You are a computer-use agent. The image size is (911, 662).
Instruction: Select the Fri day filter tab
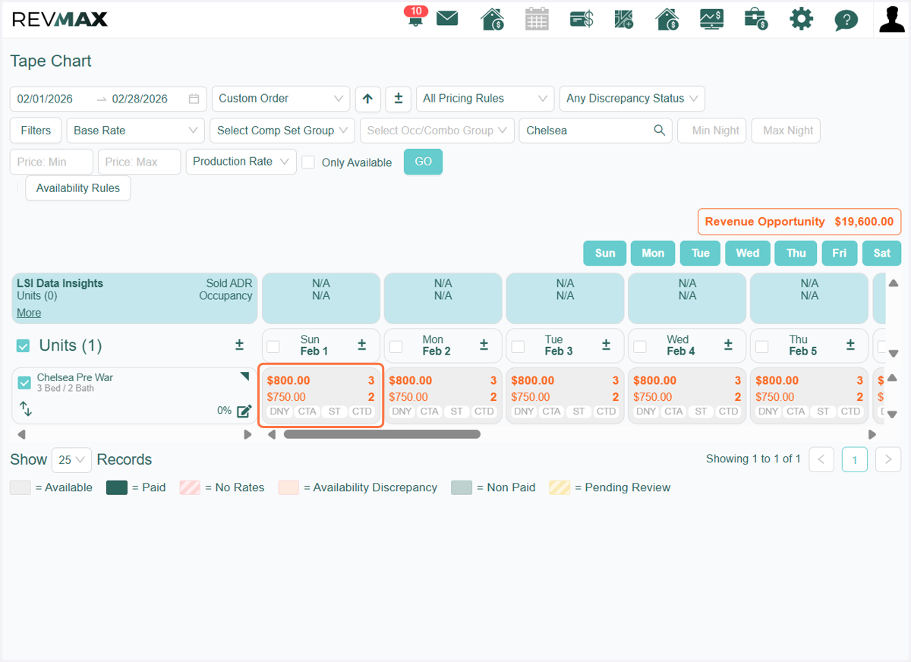click(x=840, y=254)
